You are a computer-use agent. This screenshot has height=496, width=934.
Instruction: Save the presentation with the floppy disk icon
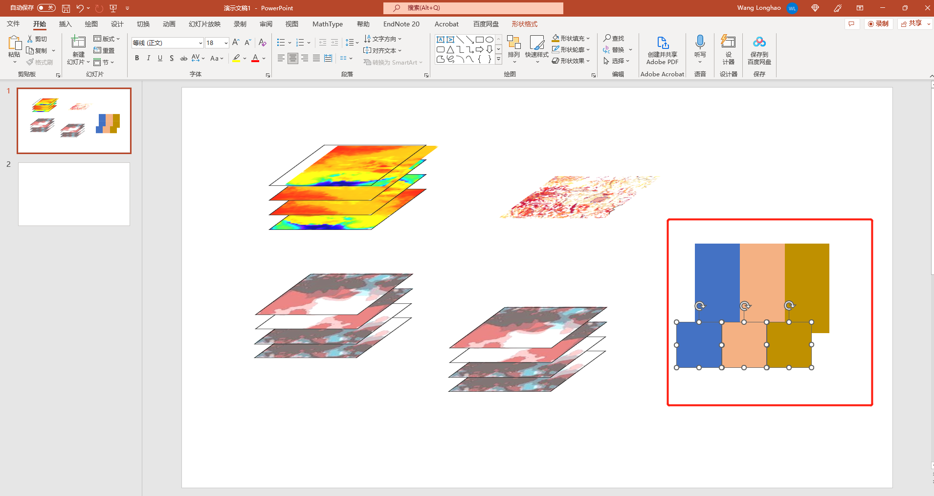point(66,8)
